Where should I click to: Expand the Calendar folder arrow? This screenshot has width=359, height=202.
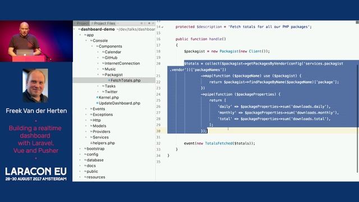click(x=98, y=52)
